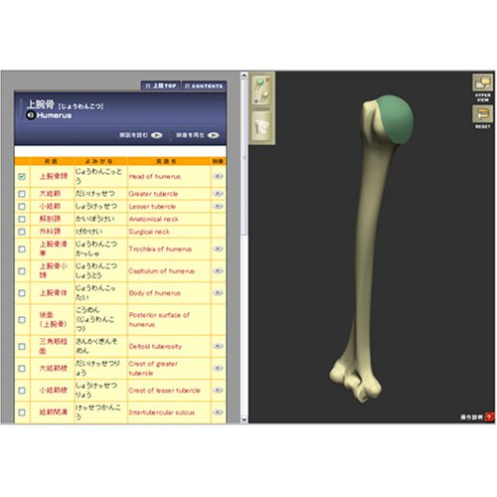Play video for Crest of lesser tubercle row
The height and width of the screenshot is (497, 497).
point(218,390)
